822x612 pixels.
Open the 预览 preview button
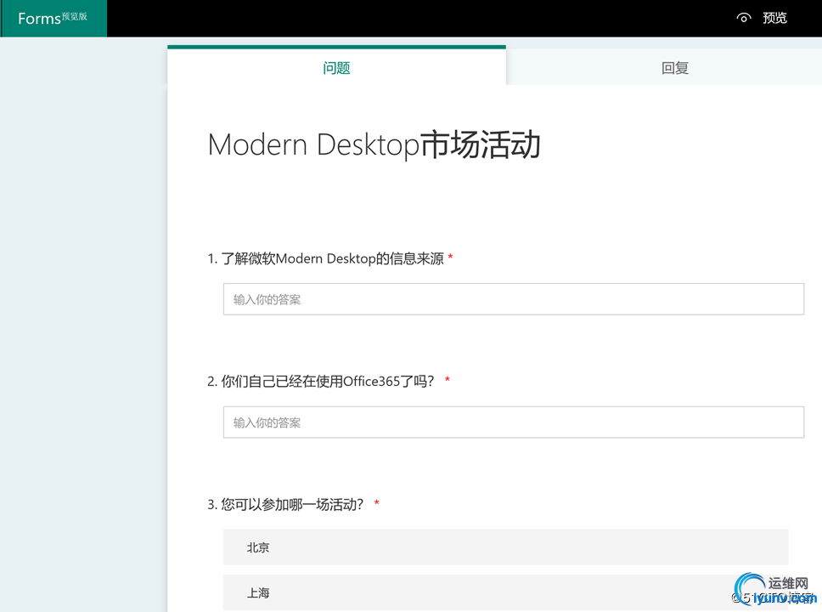pos(774,19)
